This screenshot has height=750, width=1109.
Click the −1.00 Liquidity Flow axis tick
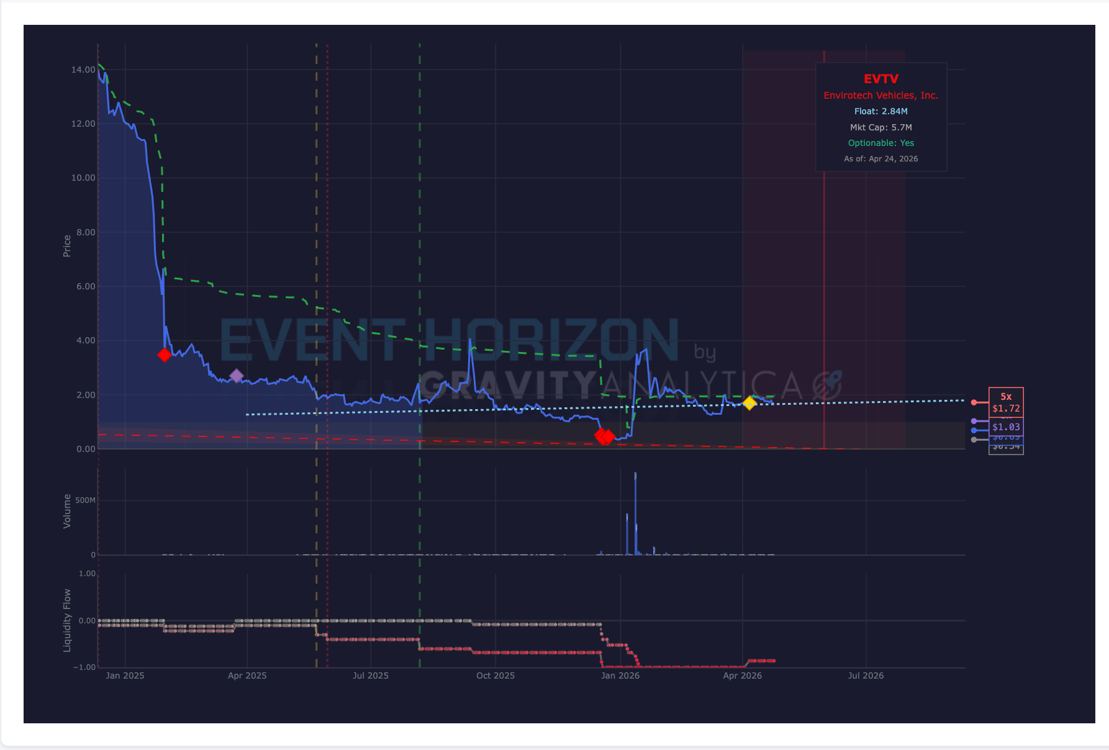pyautogui.click(x=84, y=667)
